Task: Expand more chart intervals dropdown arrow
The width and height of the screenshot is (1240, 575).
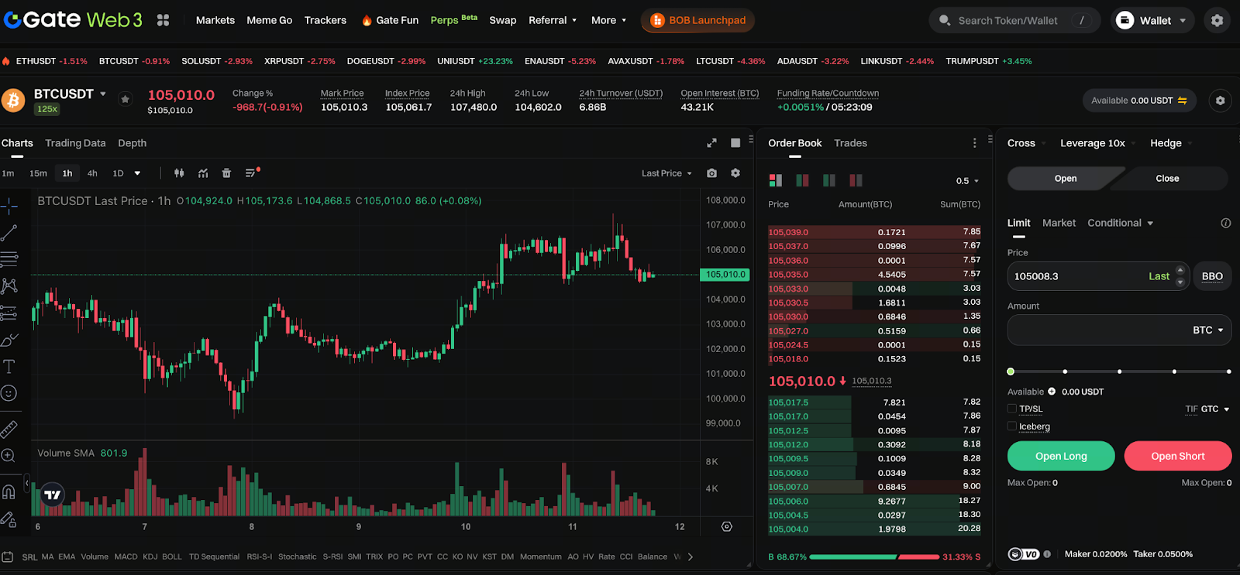Action: [137, 173]
